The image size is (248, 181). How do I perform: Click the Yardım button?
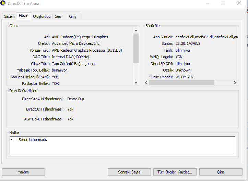[23, 172]
